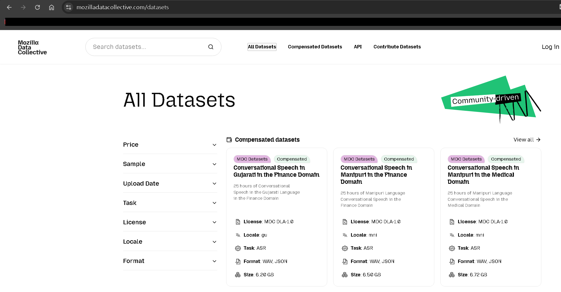Click the Mozilla Data Collective logo
Screen dimensions: 561x292
(x=32, y=47)
